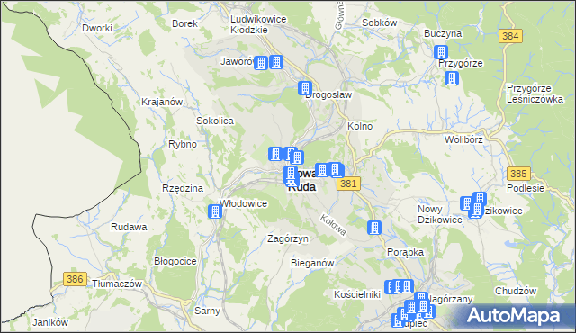Click the Nowy Dzikowiec place label

pyautogui.click(x=440, y=214)
